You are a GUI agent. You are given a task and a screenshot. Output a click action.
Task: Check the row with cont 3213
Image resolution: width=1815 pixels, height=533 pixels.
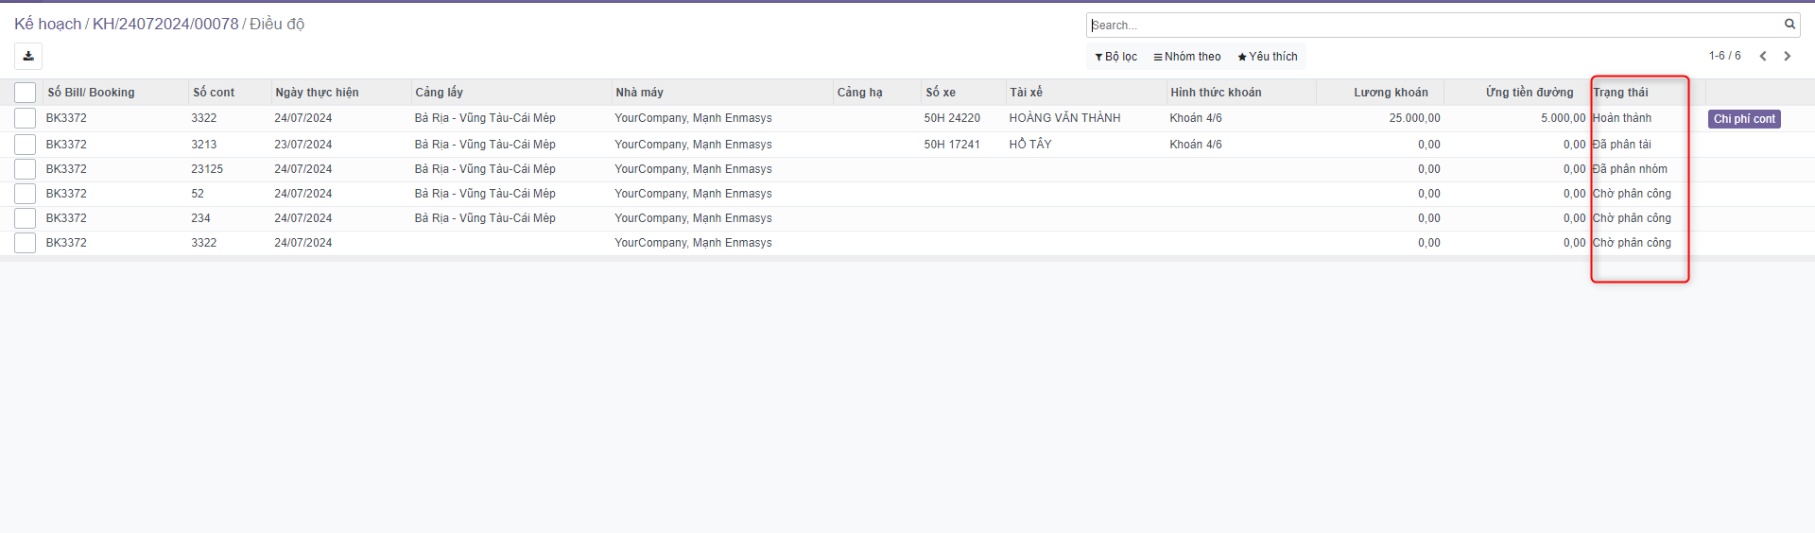click(x=26, y=145)
